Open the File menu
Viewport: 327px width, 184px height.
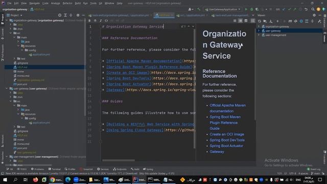[x=9, y=3]
